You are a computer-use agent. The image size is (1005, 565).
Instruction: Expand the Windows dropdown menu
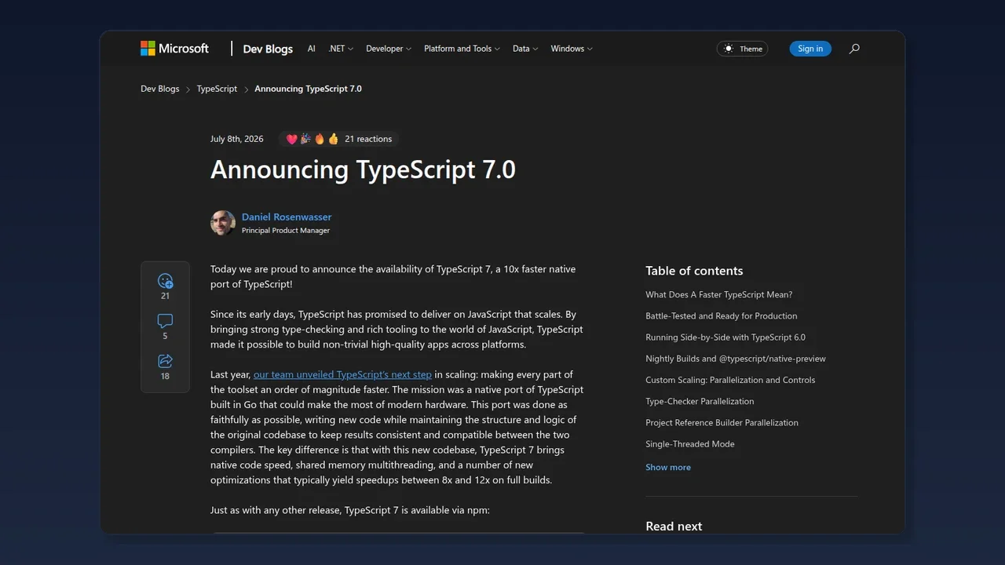coord(572,49)
